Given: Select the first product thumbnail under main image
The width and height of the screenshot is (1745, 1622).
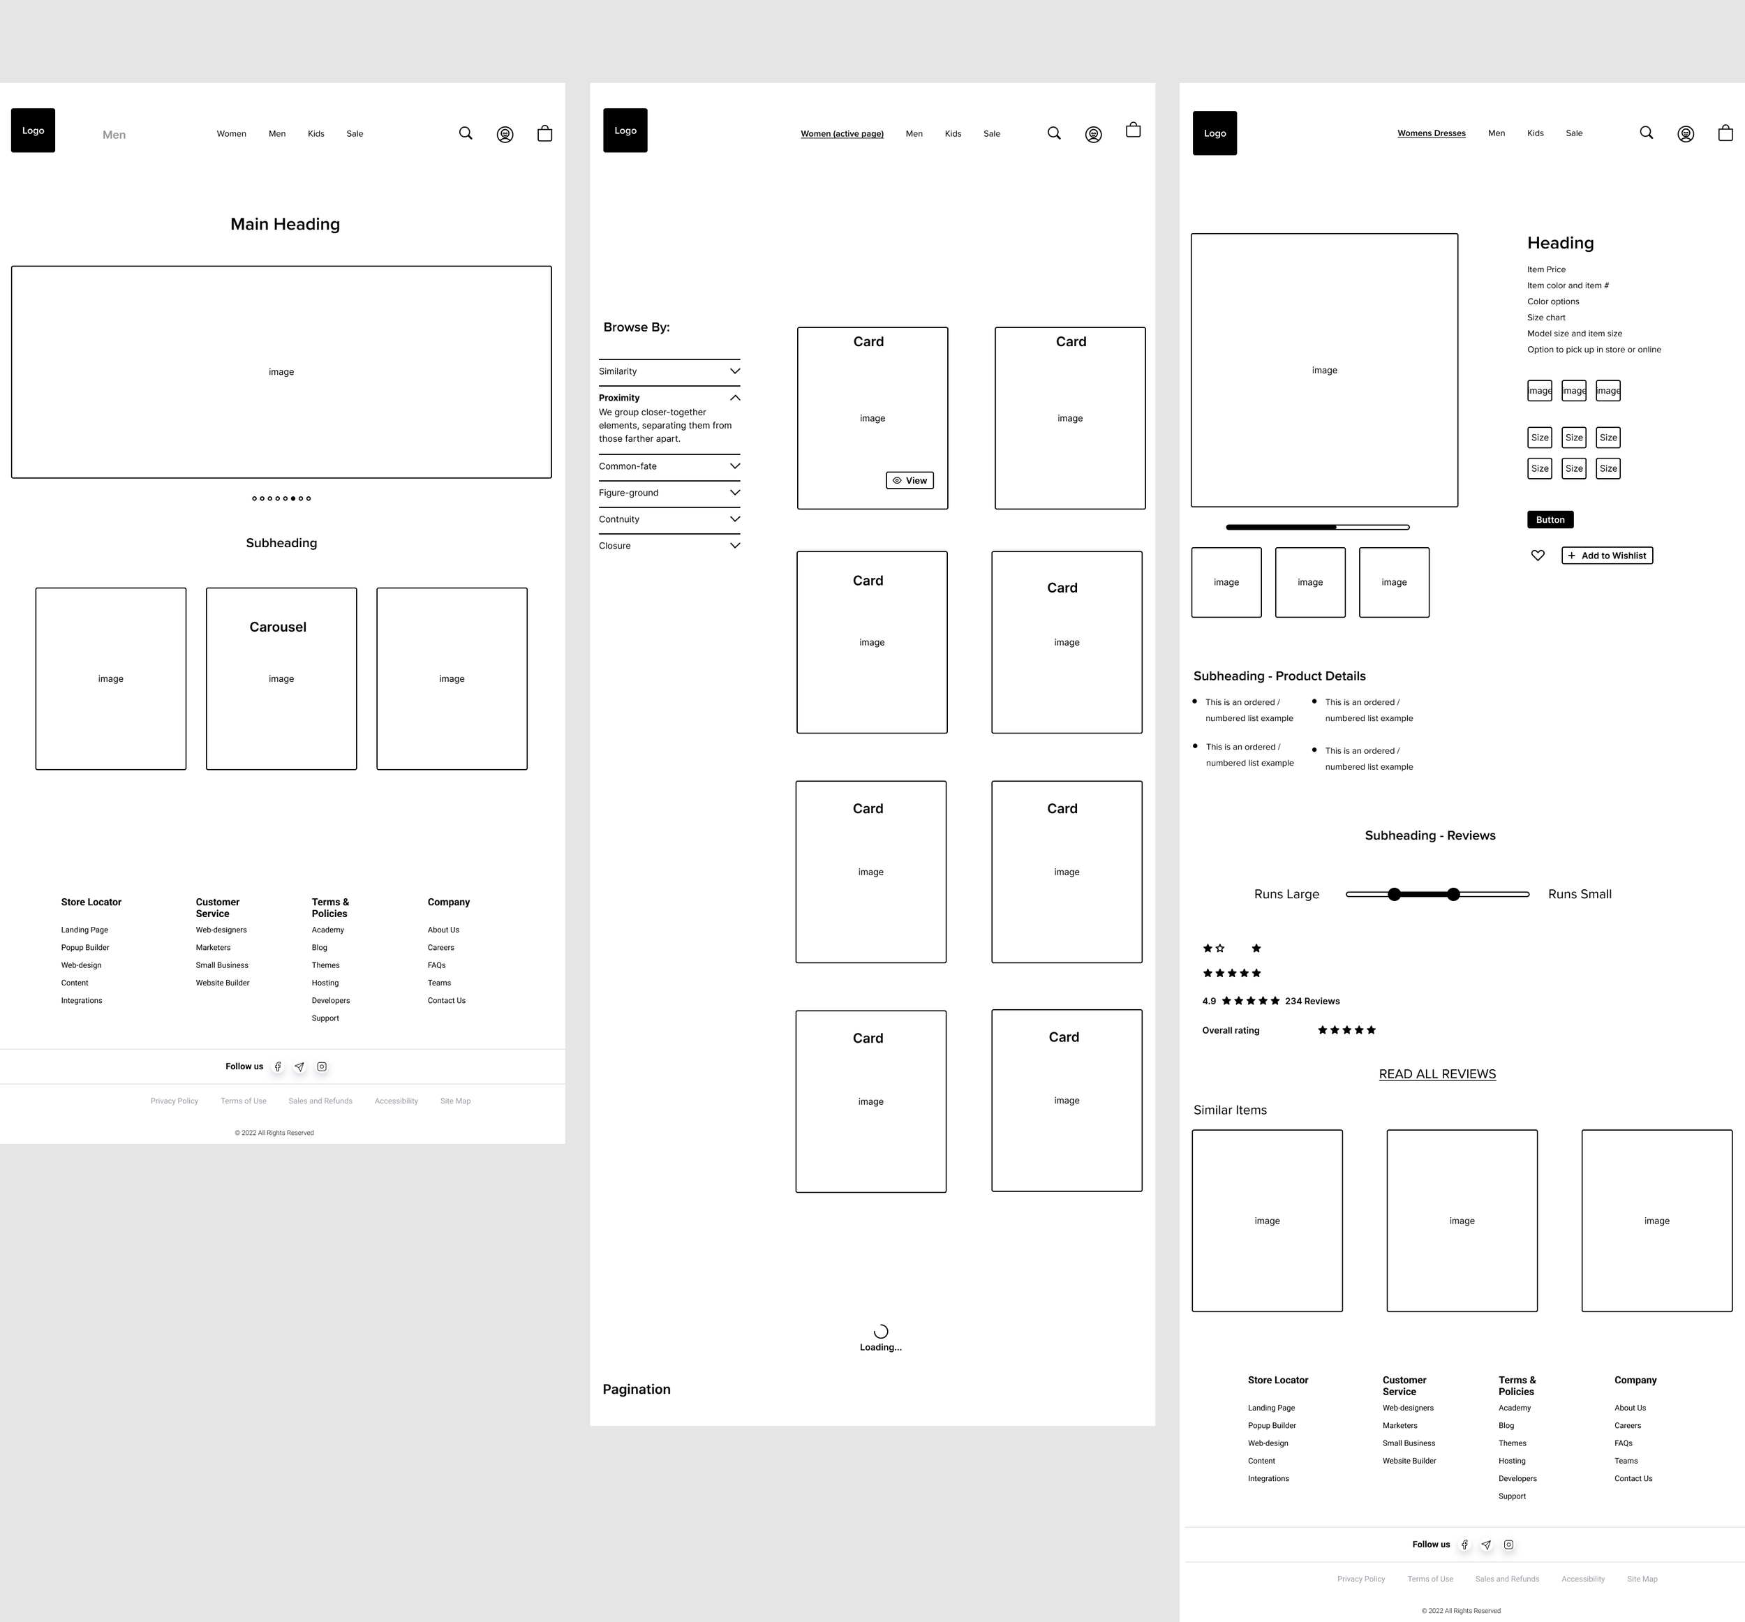Looking at the screenshot, I should pyautogui.click(x=1226, y=582).
